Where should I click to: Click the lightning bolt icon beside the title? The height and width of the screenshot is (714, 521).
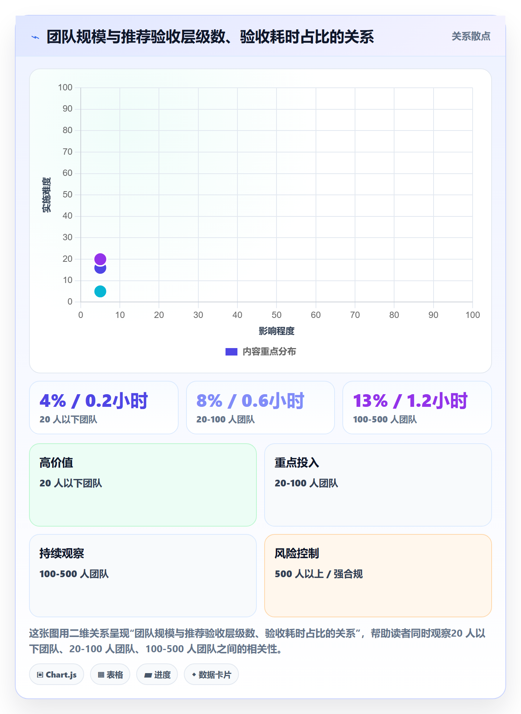(35, 37)
